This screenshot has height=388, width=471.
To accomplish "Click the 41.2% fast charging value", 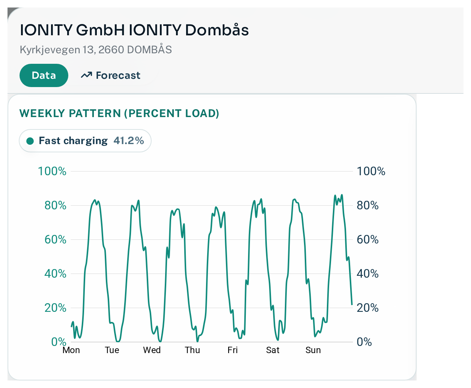I will pyautogui.click(x=129, y=141).
